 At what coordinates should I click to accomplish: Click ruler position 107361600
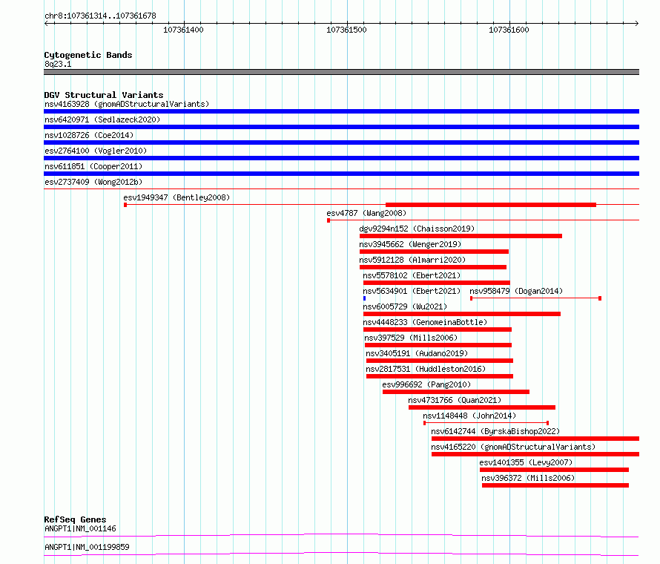click(509, 30)
